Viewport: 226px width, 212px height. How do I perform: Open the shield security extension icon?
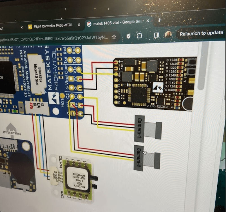coord(128,36)
